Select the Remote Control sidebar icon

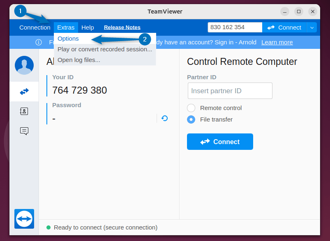(x=24, y=91)
